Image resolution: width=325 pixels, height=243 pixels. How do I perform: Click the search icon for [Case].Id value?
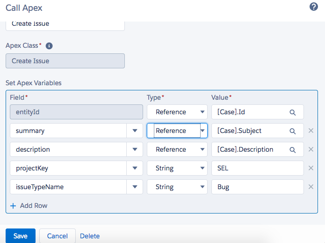click(293, 112)
